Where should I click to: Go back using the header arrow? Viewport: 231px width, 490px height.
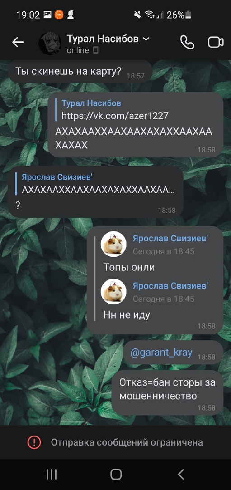point(18,43)
